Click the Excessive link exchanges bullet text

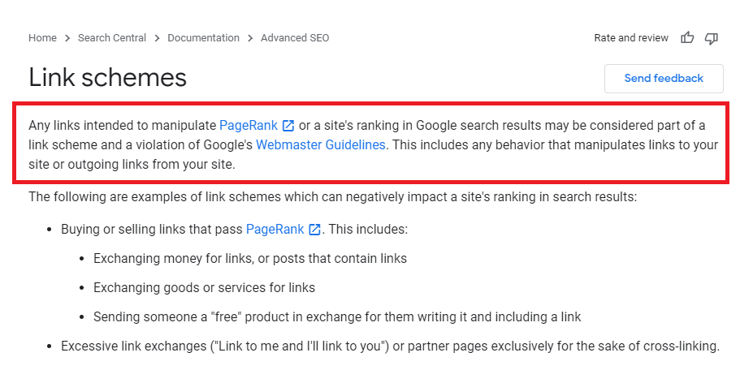(x=391, y=346)
